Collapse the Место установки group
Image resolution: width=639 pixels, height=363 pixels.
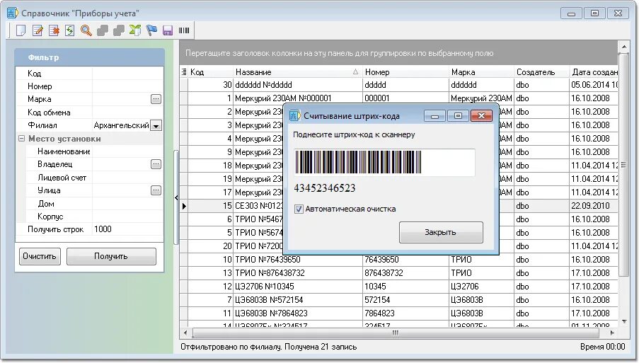click(x=22, y=139)
